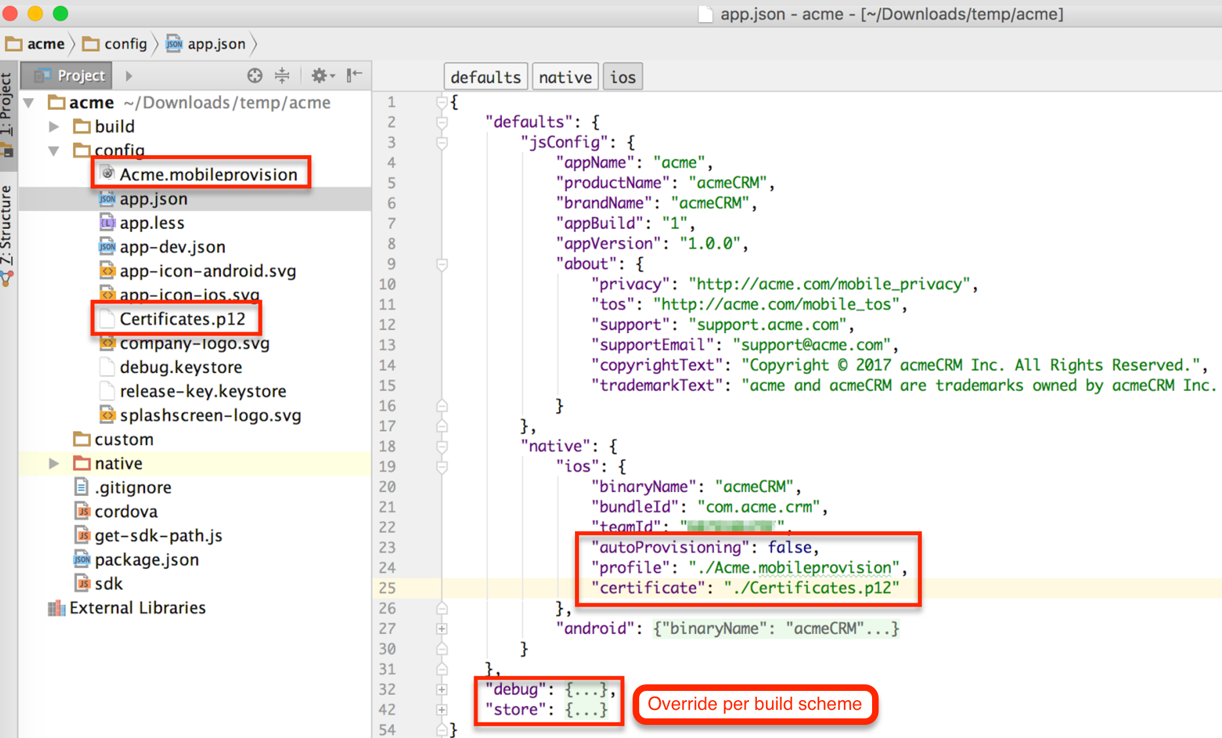Viewport: 1222px width, 738px height.
Task: Hide the Project tool window with arrow-bar icon
Action: 354,75
